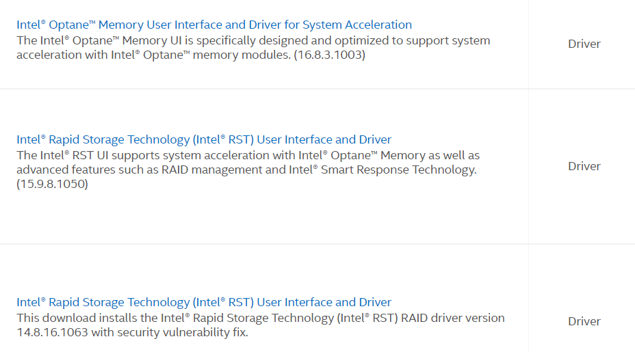Click "Optane Memory as well as" in RST description
This screenshot has width=635, height=352.
(x=405, y=155)
